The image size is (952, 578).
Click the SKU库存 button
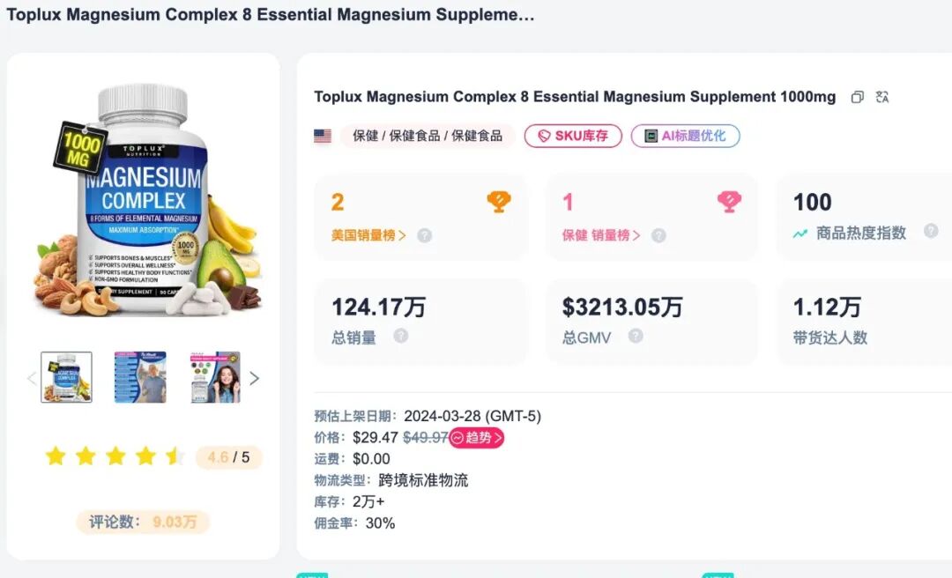pos(573,136)
